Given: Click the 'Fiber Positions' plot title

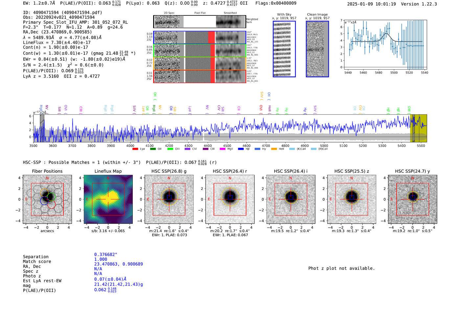Looking at the screenshot, I should coord(47,171).
